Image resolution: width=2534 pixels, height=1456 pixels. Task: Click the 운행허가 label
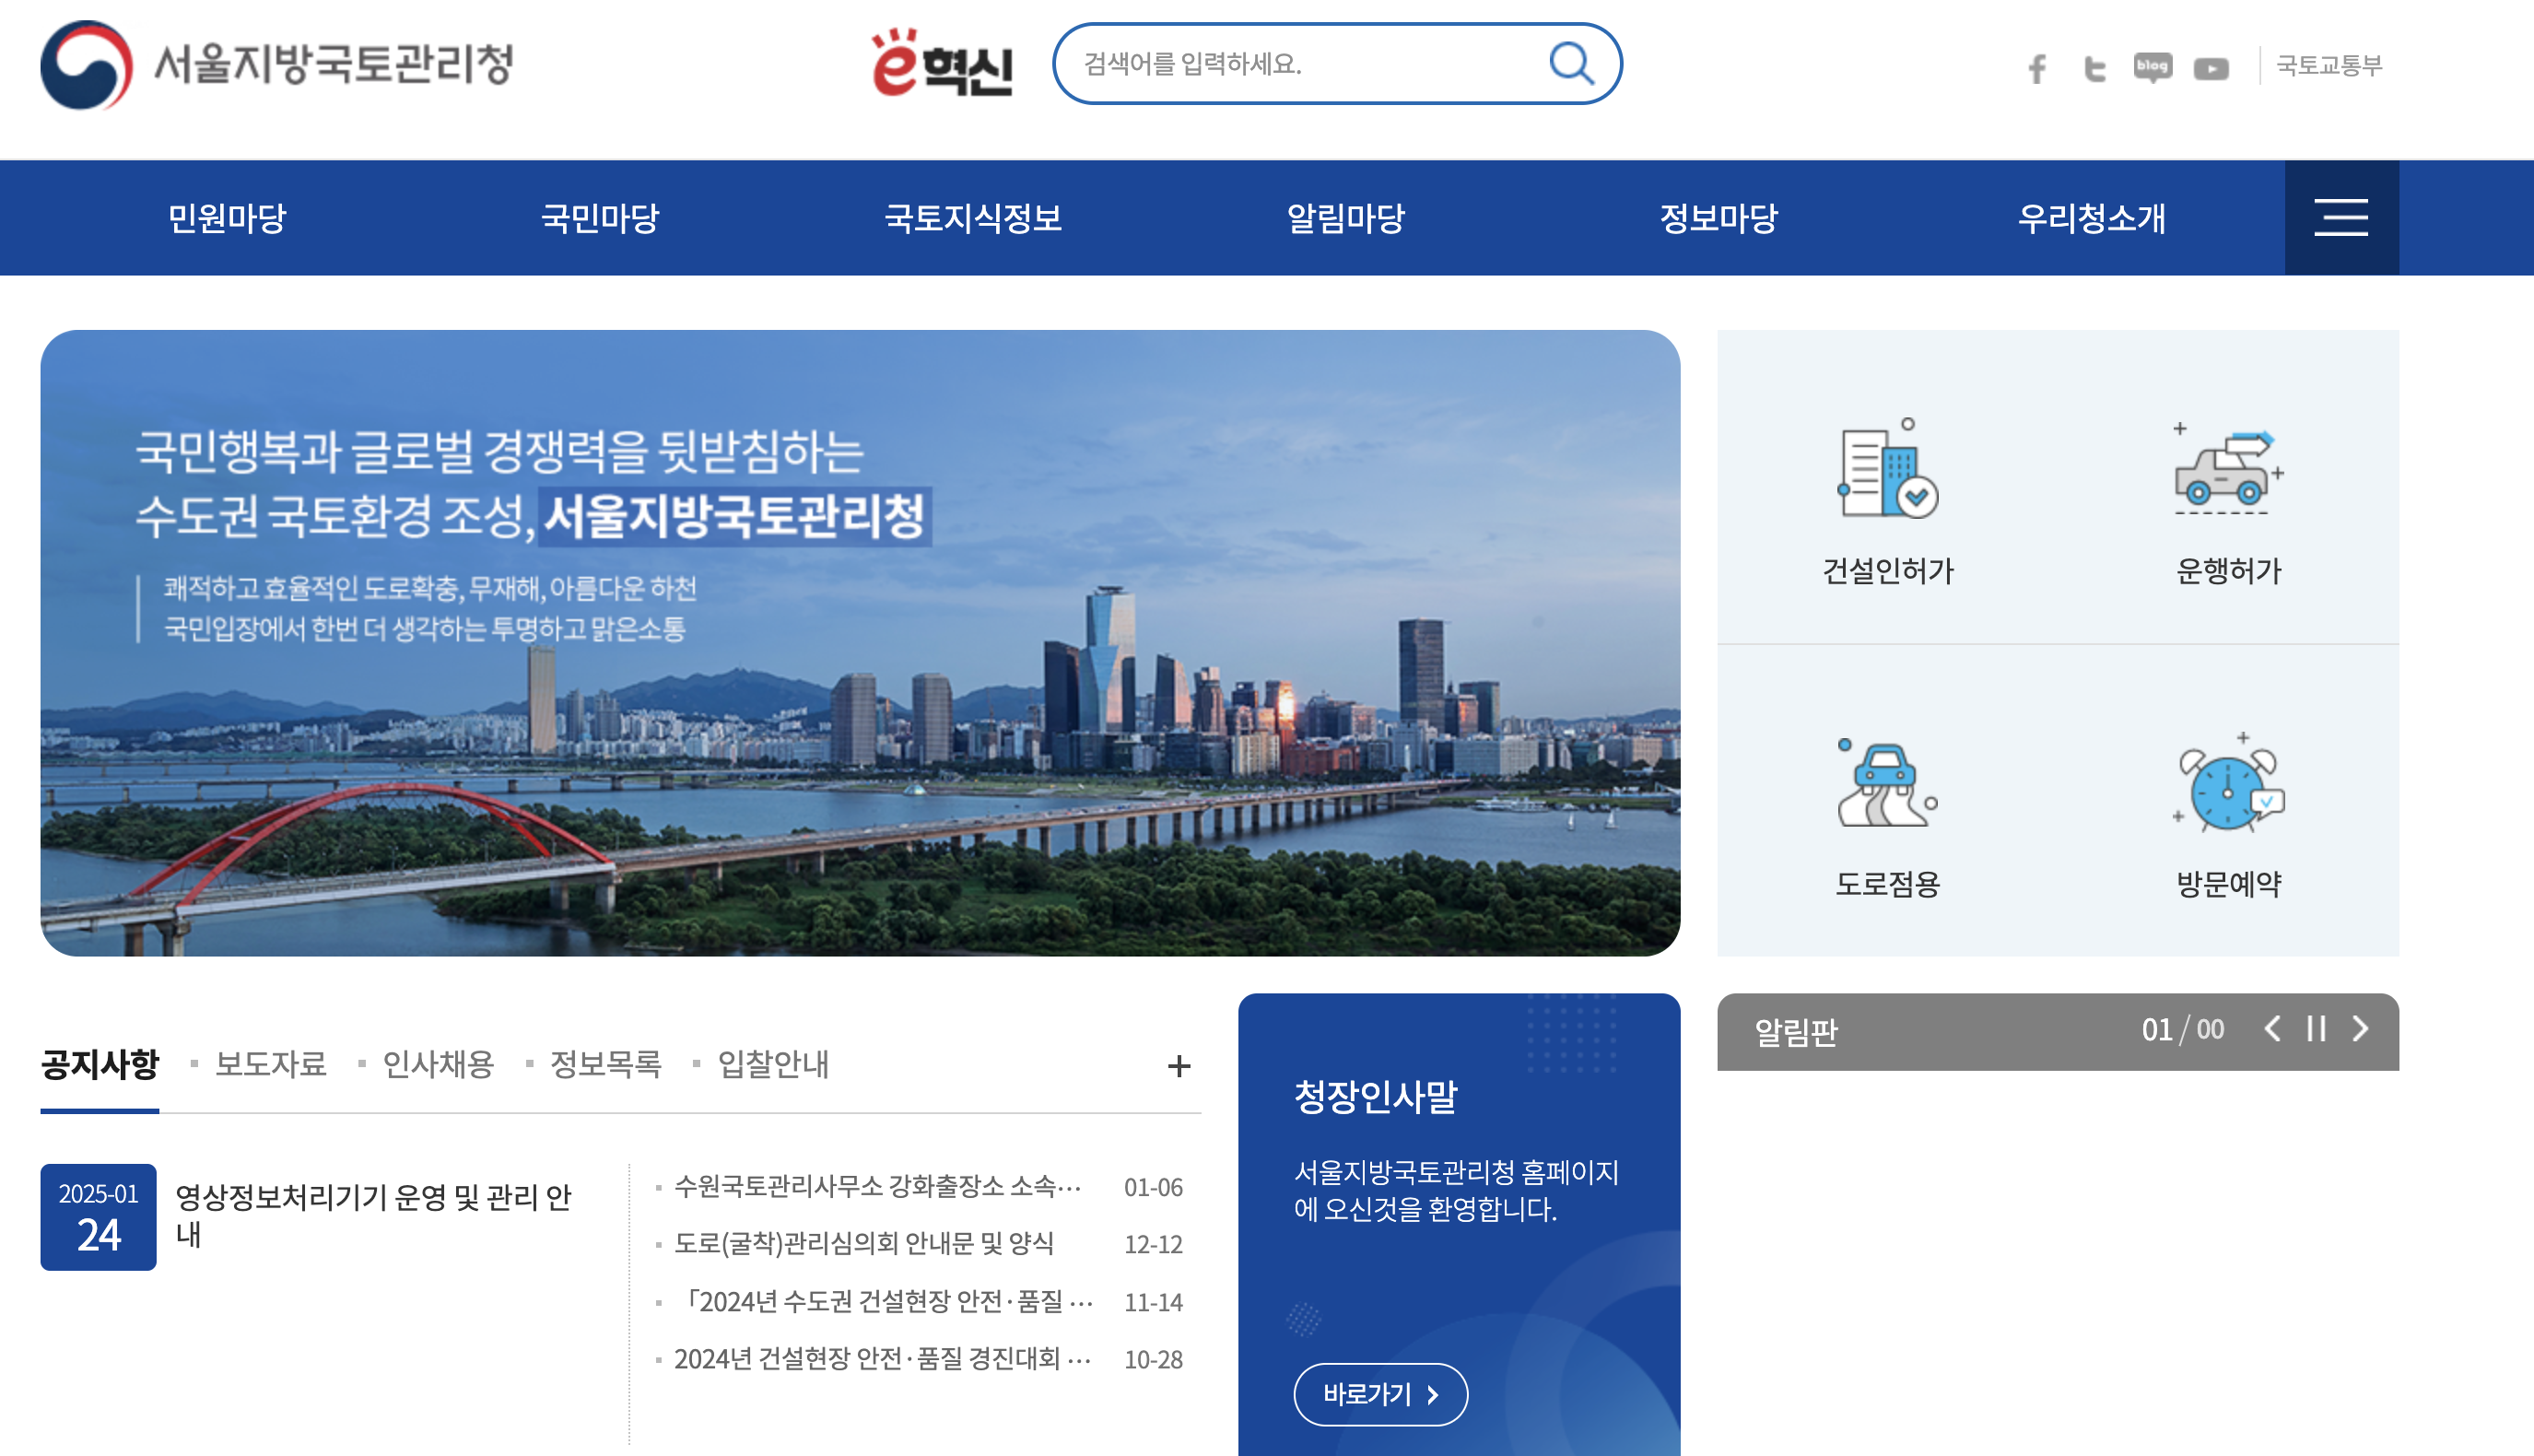pyautogui.click(x=2229, y=571)
